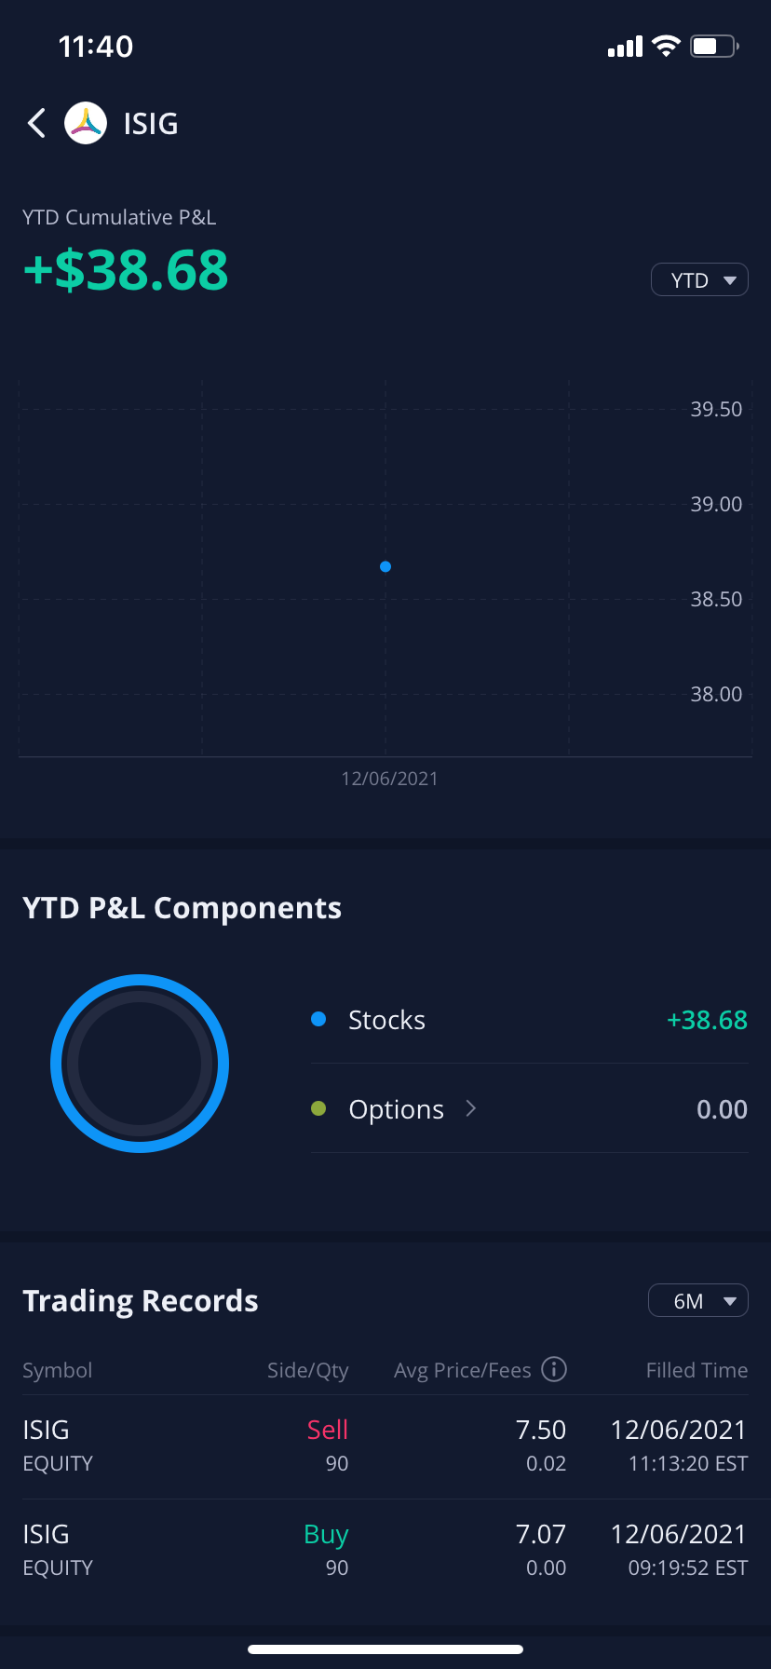Tap the cellular signal bars icon
The height and width of the screenshot is (1669, 771).
(625, 47)
